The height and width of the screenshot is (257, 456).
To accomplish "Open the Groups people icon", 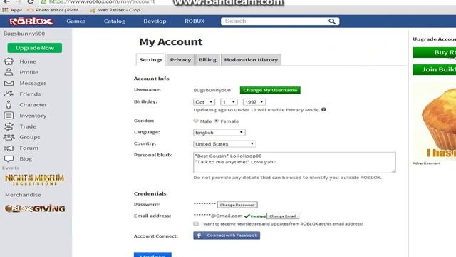I will [x=9, y=137].
